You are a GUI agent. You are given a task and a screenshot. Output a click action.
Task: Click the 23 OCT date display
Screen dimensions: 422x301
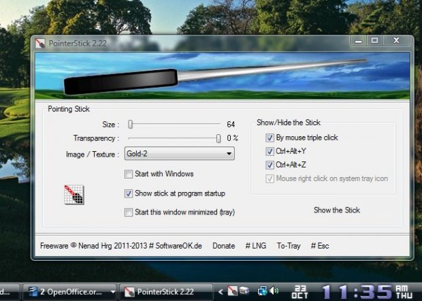click(300, 292)
